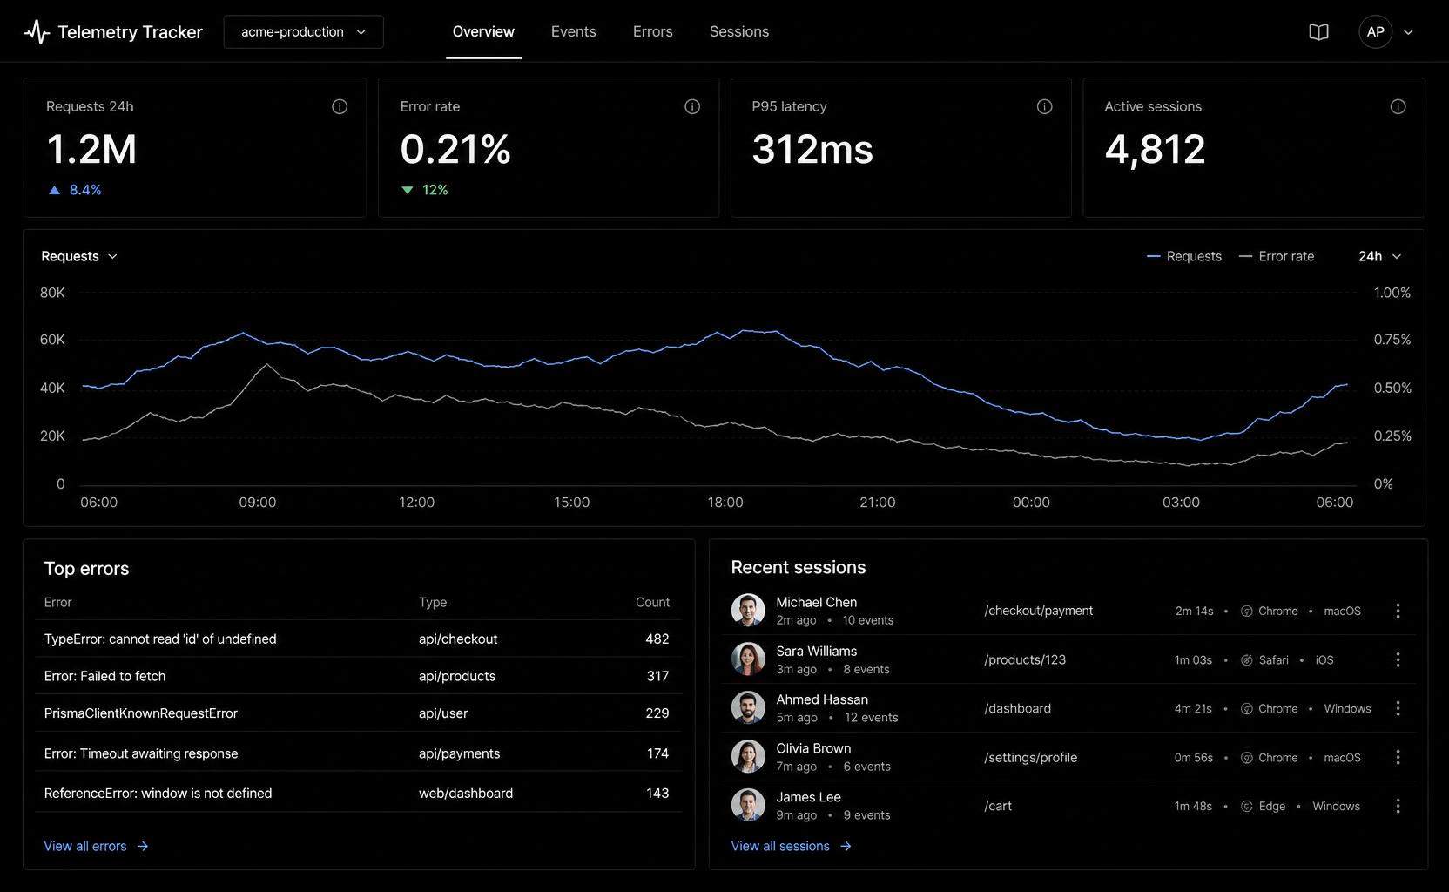Viewport: 1449px width, 892px height.
Task: Select the 'TypeError: cannot read 'id' of undefined' row
Action: (x=358, y=639)
